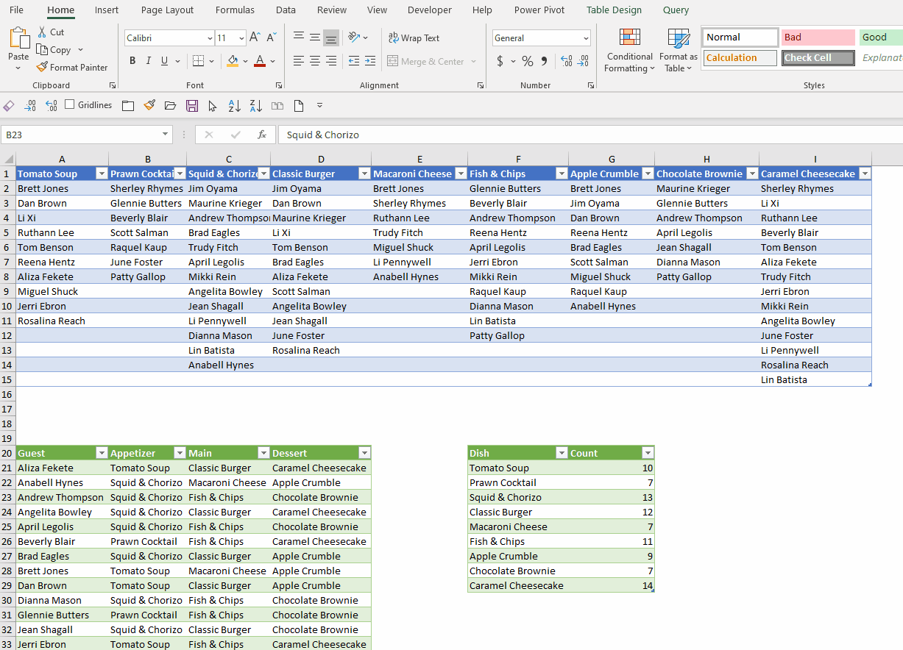Toggle the Gridlines checkbox
The width and height of the screenshot is (903, 650).
(x=70, y=105)
